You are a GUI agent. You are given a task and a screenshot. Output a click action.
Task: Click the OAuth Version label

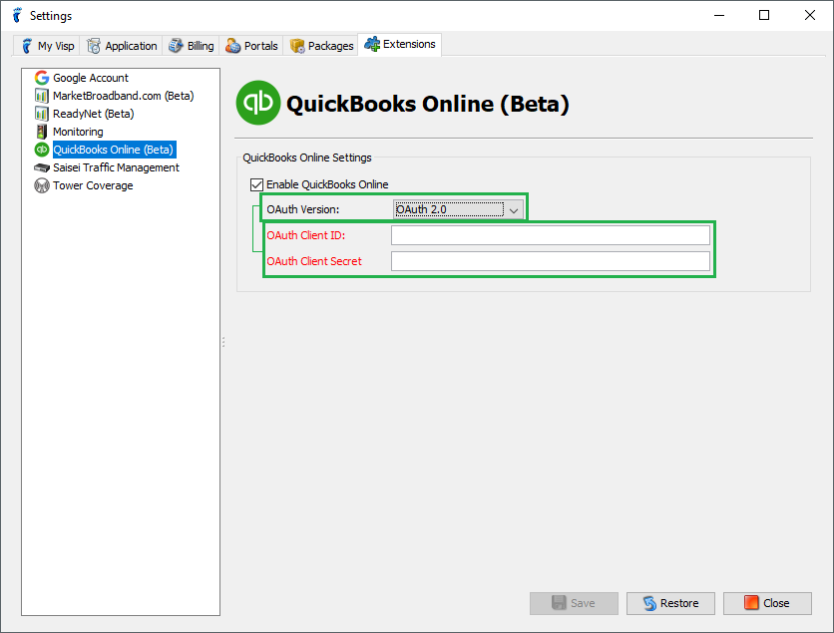302,209
